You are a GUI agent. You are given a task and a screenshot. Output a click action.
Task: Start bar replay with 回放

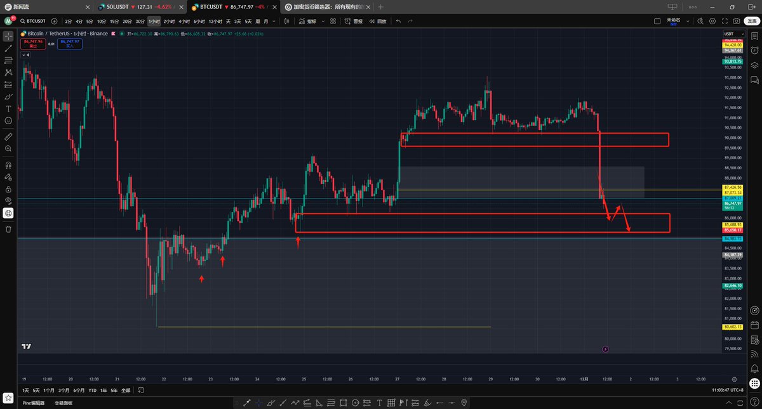pyautogui.click(x=378, y=21)
